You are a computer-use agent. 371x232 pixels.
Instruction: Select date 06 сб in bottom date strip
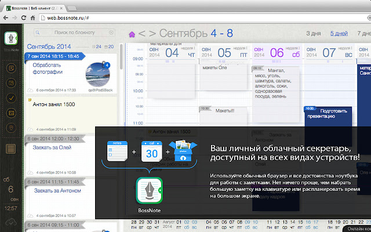point(224,224)
